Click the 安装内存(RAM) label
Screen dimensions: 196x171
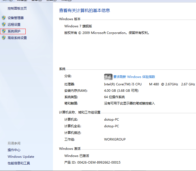pyautogui.click(x=76, y=91)
